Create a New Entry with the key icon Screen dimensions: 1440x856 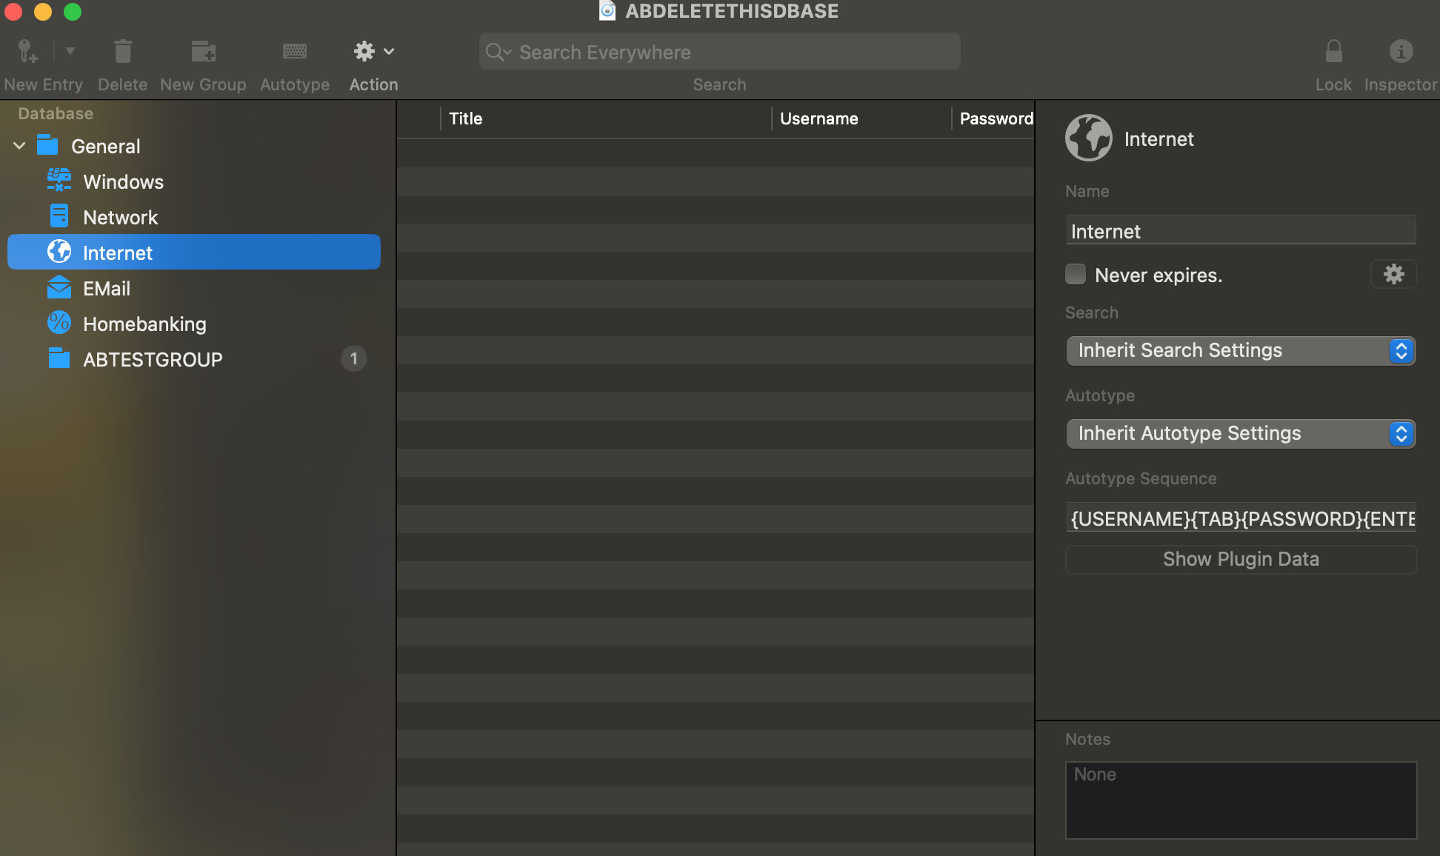pos(24,50)
